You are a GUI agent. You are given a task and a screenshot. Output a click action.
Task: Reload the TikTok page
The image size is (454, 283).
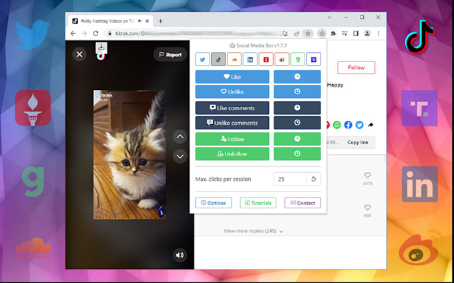(x=95, y=33)
